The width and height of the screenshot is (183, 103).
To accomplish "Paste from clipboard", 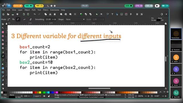I will coord(55,14).
